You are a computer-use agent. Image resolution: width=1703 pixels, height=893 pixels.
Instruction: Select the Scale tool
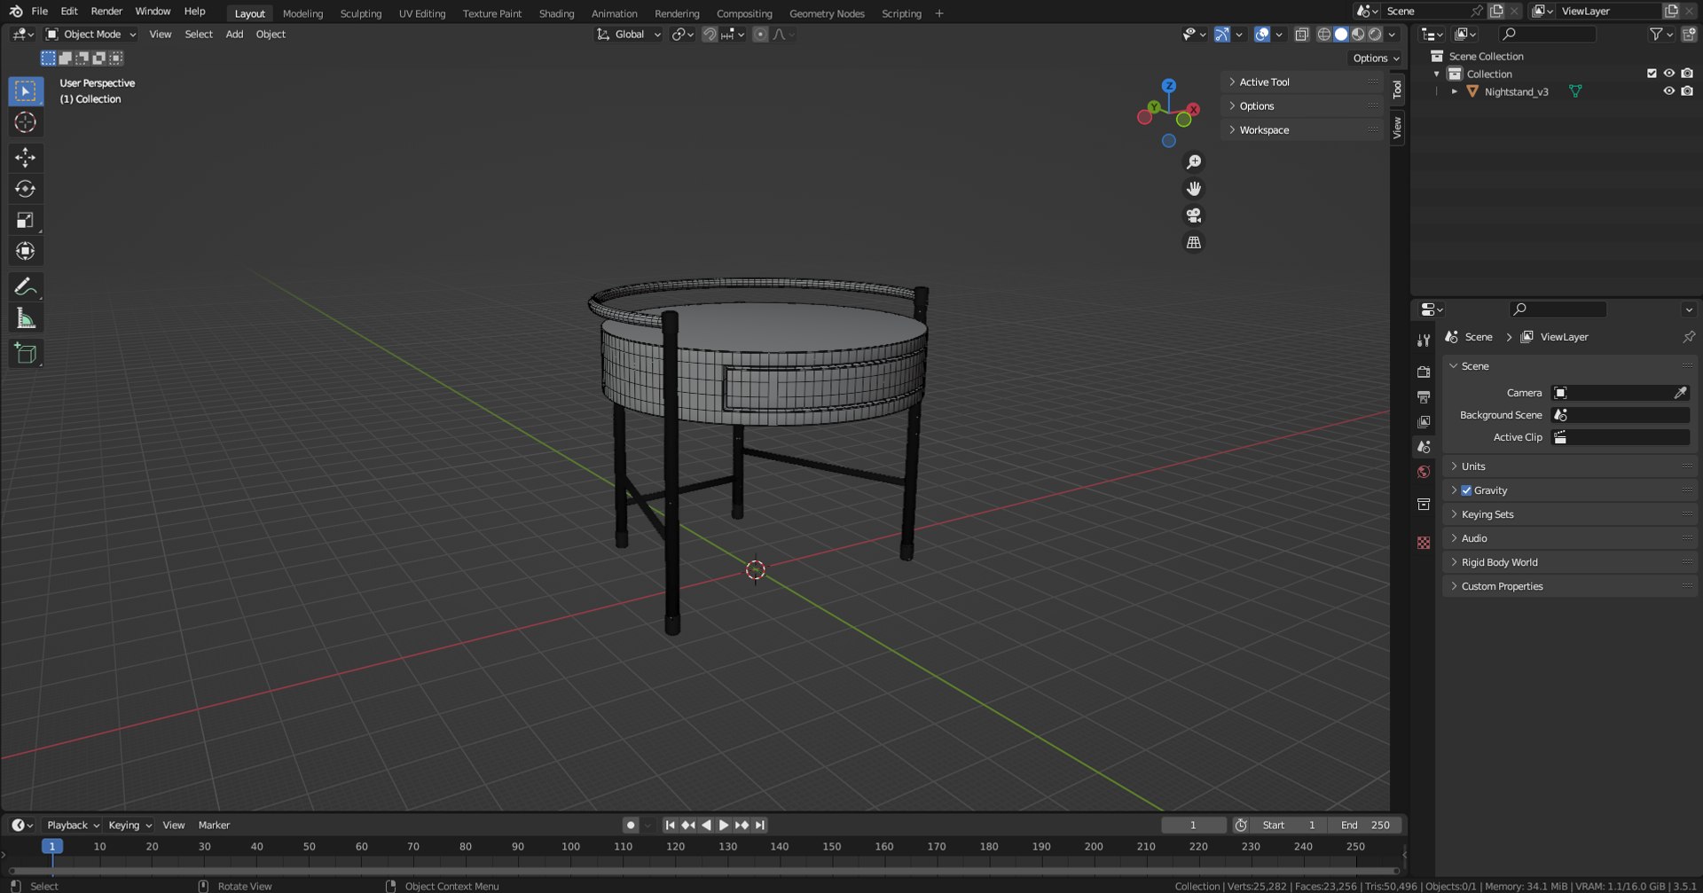pos(25,220)
